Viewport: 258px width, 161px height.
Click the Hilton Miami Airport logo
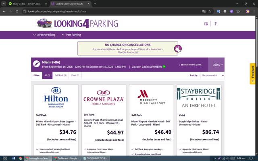coord(56,97)
